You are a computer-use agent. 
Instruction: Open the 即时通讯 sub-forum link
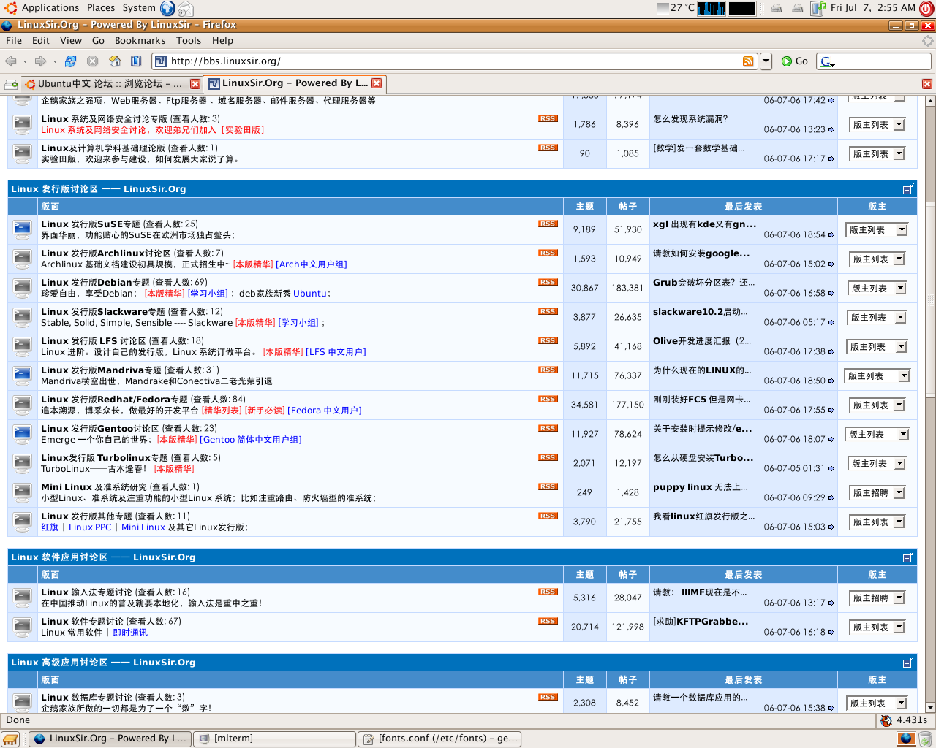coord(130,633)
